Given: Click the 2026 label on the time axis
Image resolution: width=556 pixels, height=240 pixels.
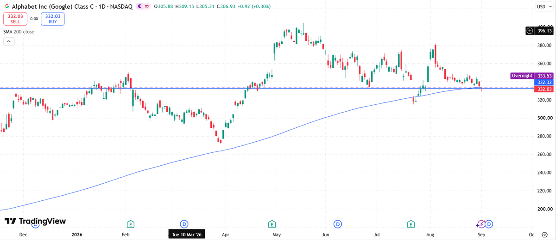Looking at the screenshot, I should click(77, 234).
